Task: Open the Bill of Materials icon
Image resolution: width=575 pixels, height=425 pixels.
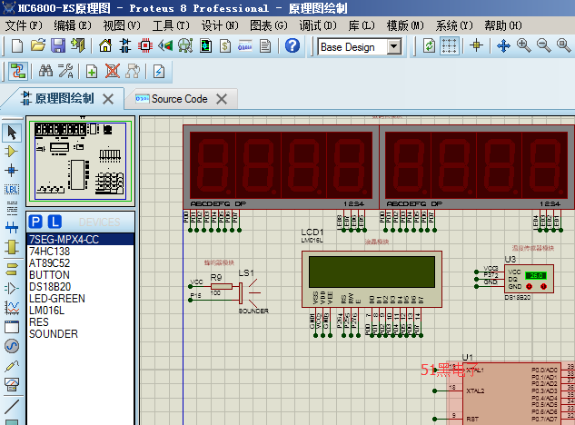Action: coord(225,45)
